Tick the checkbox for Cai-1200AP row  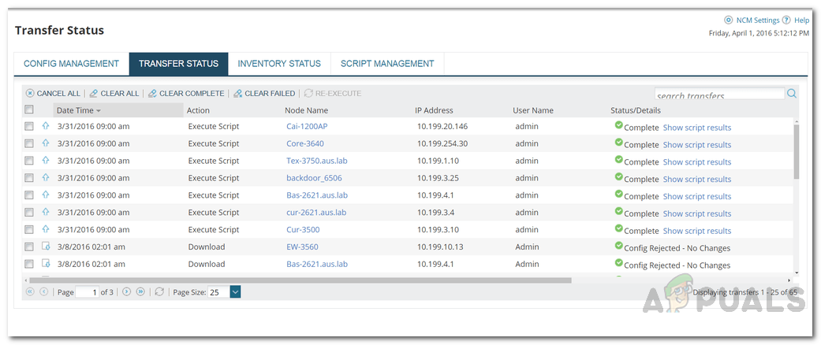tap(29, 126)
